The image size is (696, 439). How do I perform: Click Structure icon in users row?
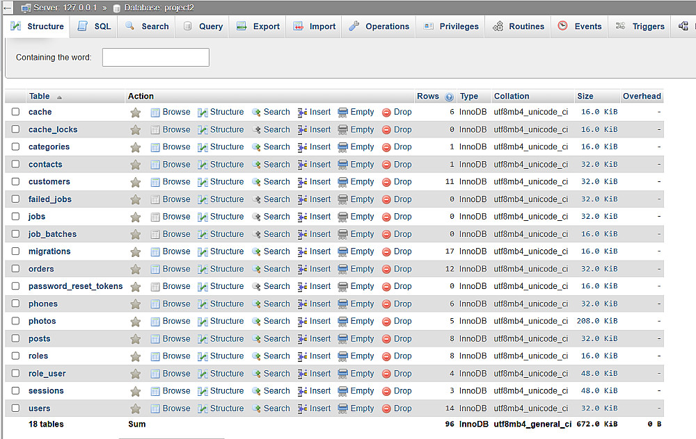click(x=203, y=409)
